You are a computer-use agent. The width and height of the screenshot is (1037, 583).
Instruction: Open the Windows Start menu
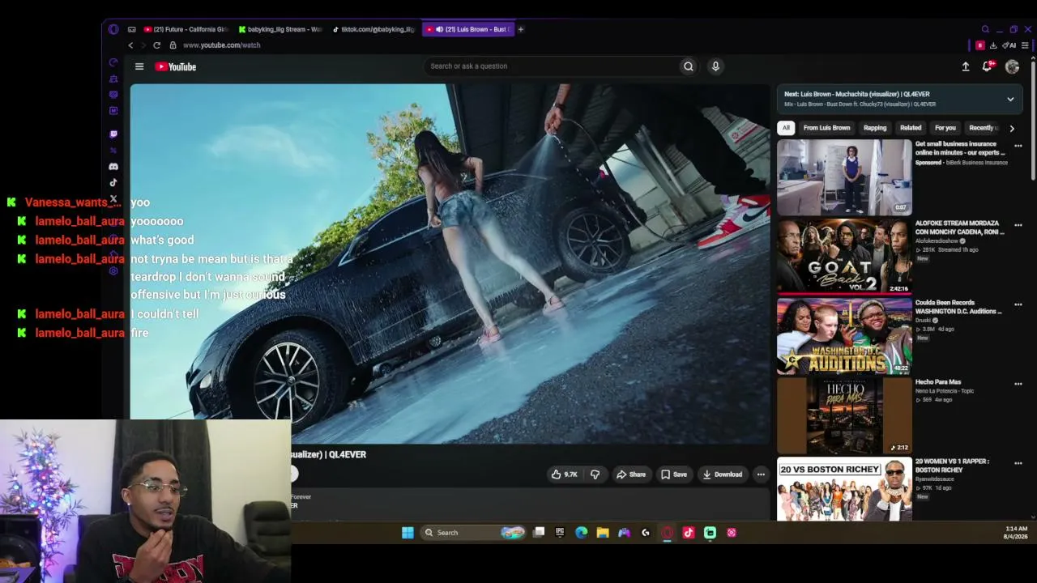click(408, 533)
